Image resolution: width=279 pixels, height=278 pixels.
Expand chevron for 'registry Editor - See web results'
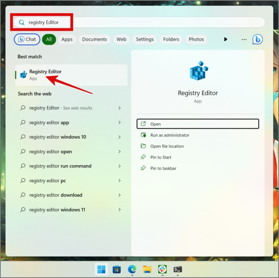[120, 108]
